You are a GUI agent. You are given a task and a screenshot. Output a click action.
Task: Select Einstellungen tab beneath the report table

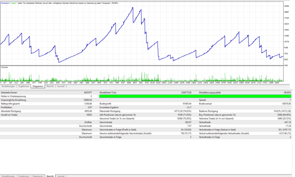(x=8, y=176)
